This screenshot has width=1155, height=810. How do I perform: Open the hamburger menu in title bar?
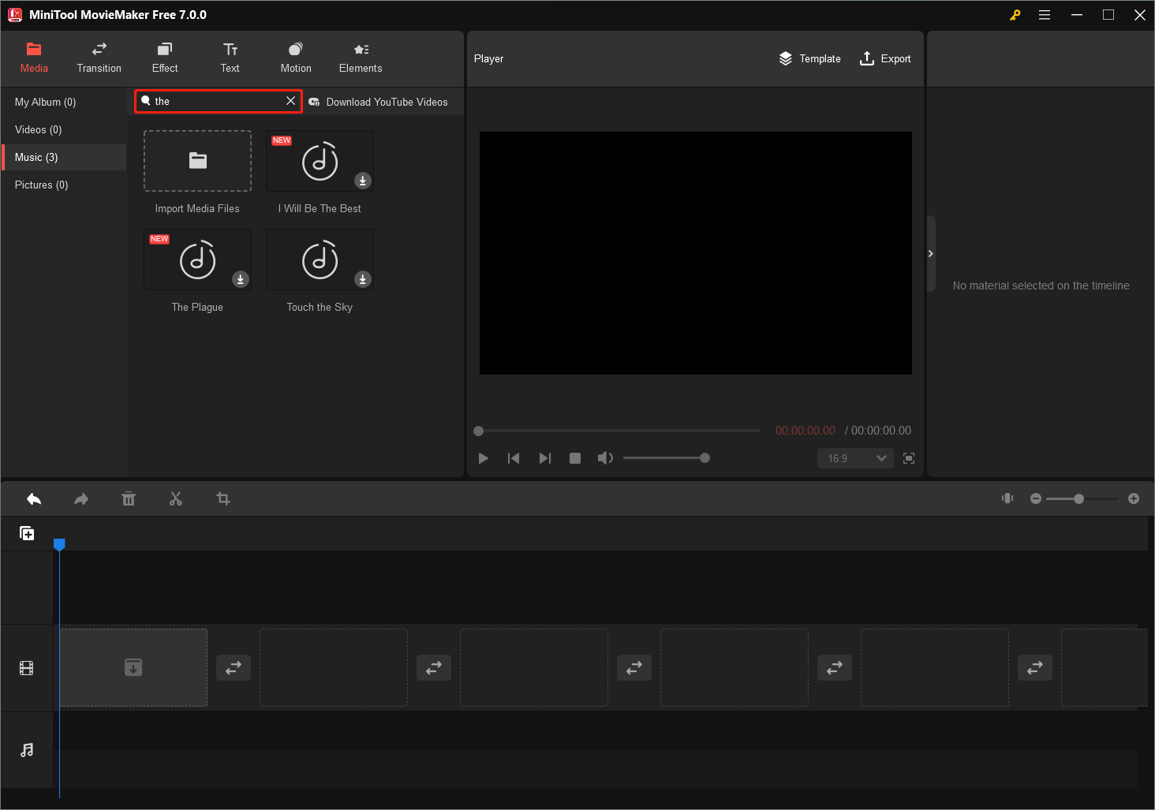(x=1045, y=15)
